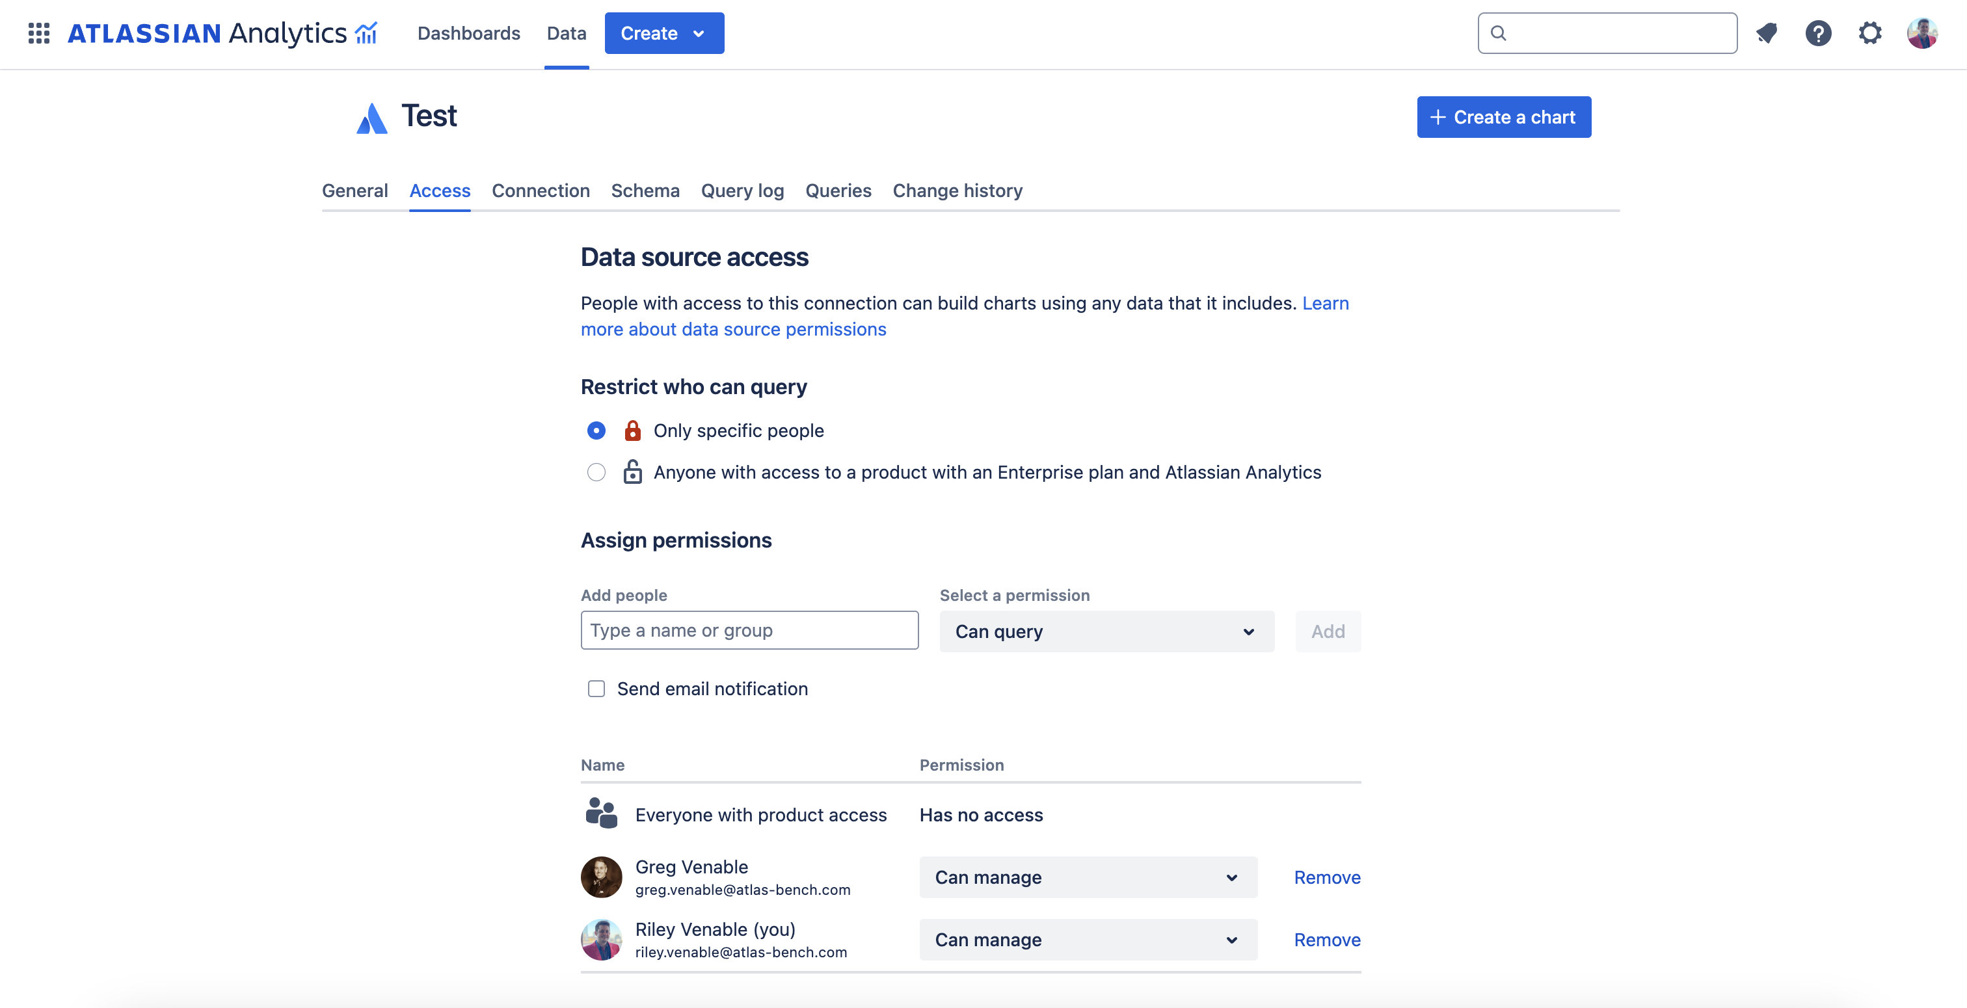Switch to the Access tab
Screen dimensions: 1967x1008
(x=440, y=190)
